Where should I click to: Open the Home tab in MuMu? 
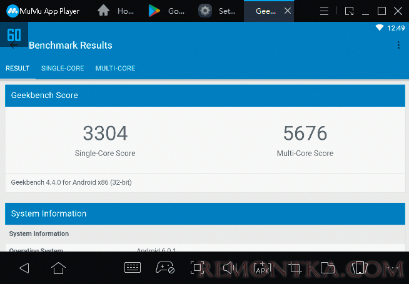116,11
